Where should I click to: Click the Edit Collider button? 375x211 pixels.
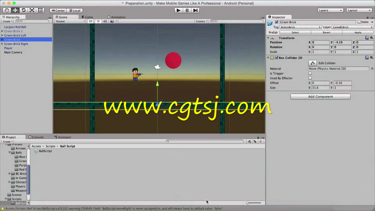coord(313,63)
